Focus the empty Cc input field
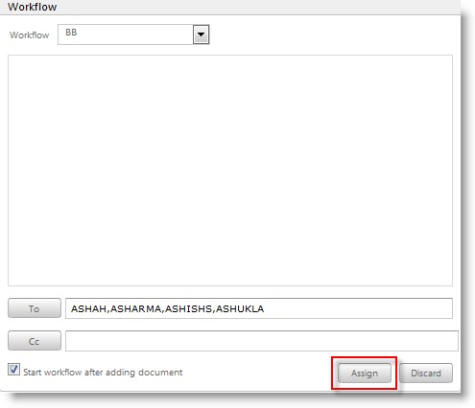 [x=262, y=341]
